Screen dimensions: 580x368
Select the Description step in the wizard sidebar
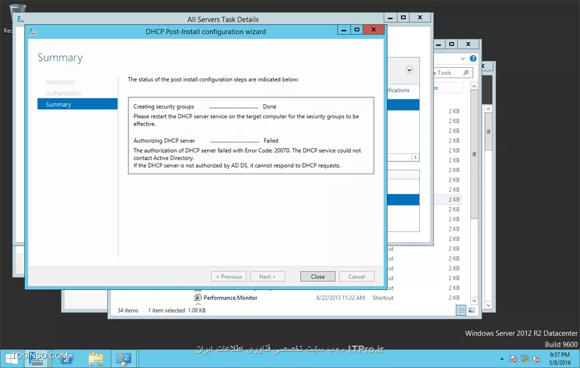60,82
